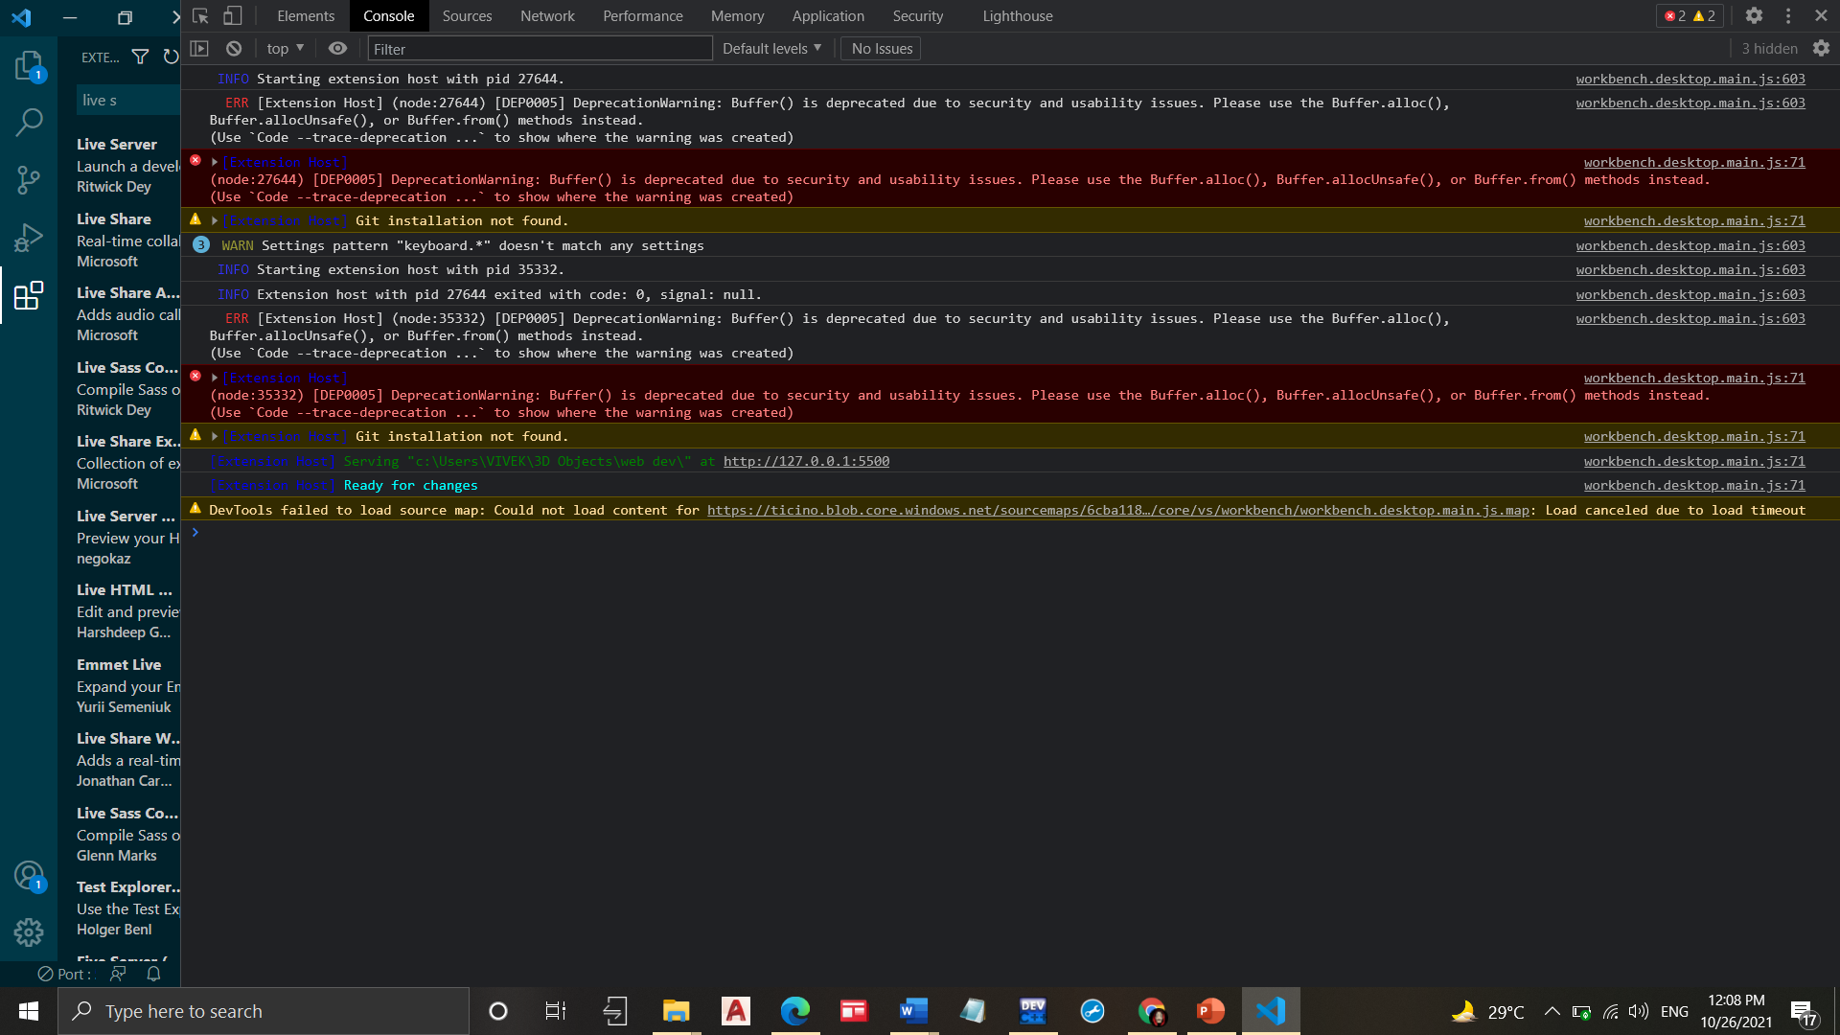
Task: Clear the console messages
Action: coord(233,48)
